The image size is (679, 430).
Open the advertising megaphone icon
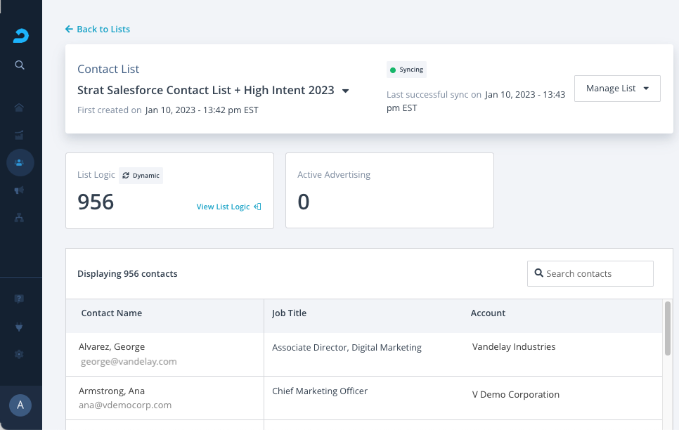pos(20,190)
